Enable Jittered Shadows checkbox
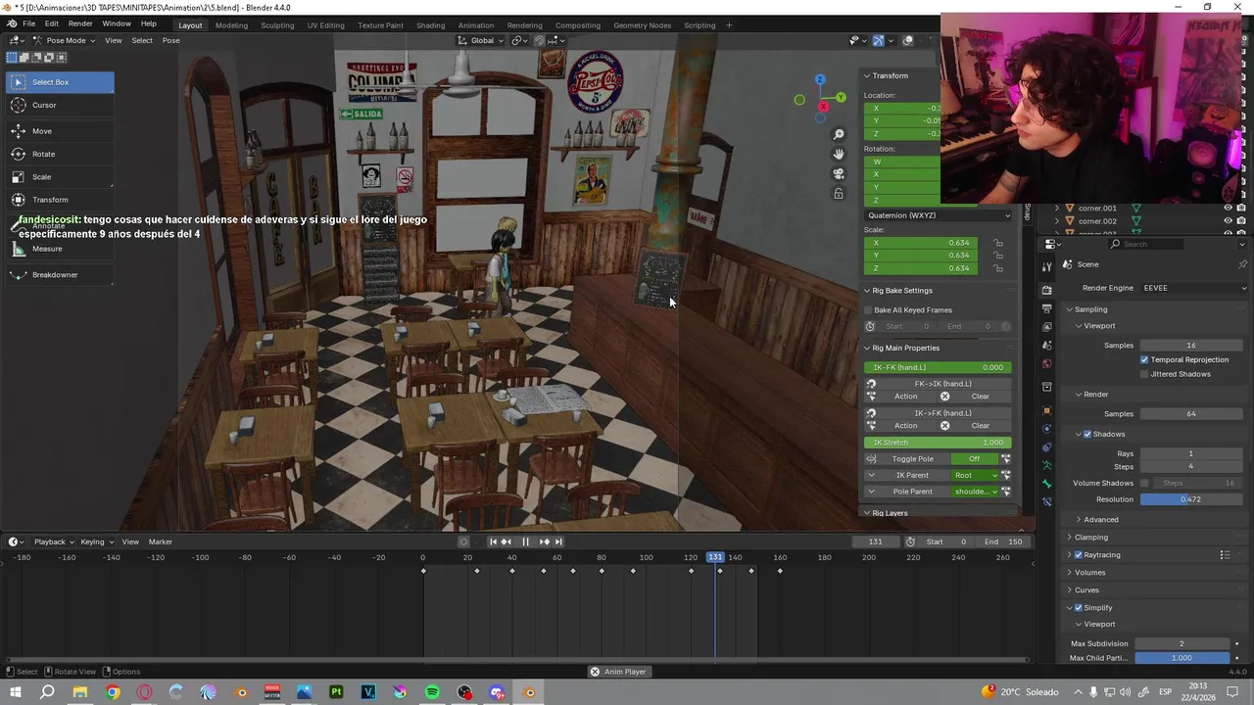The image size is (1254, 705). [x=1144, y=374]
